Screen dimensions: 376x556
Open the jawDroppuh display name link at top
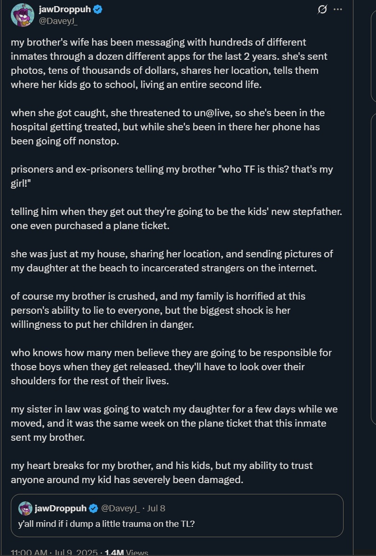click(x=65, y=9)
